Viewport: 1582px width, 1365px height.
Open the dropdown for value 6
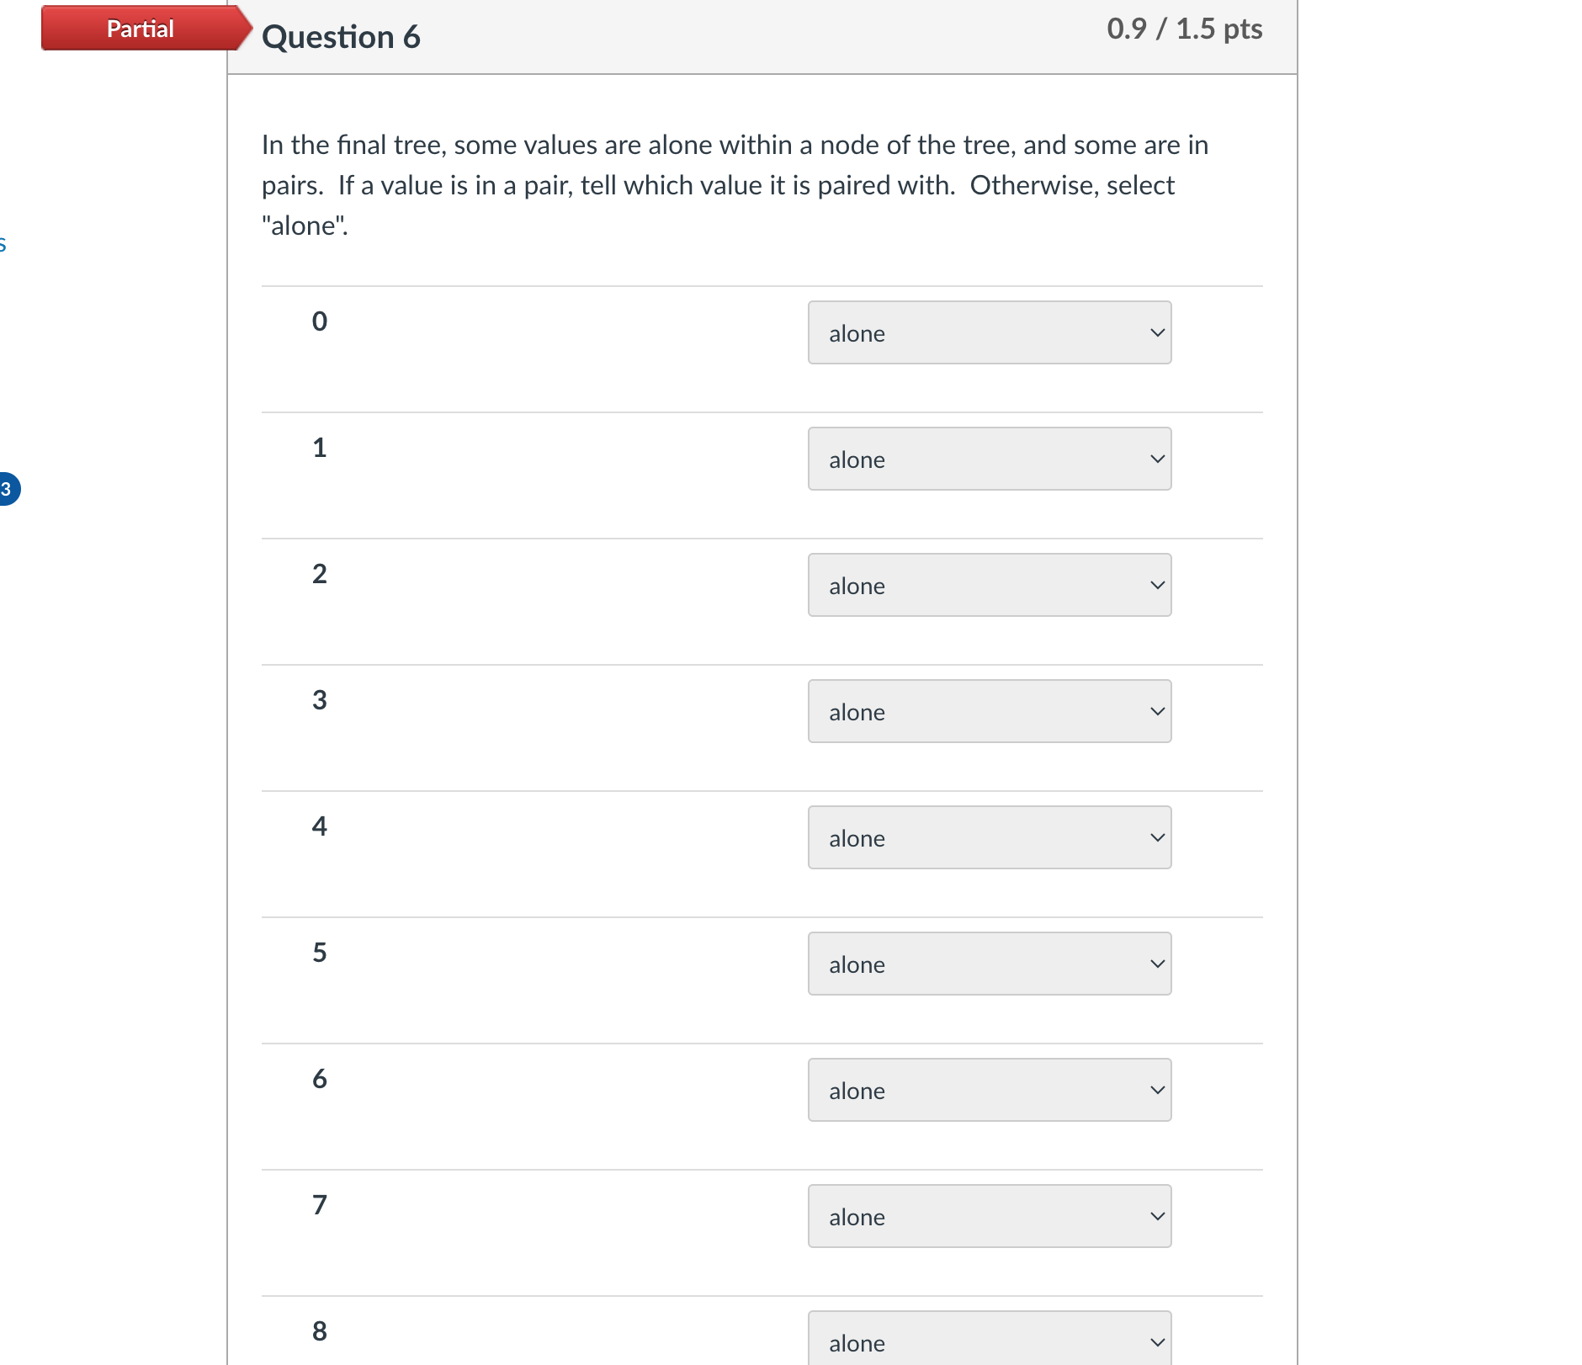click(990, 1090)
